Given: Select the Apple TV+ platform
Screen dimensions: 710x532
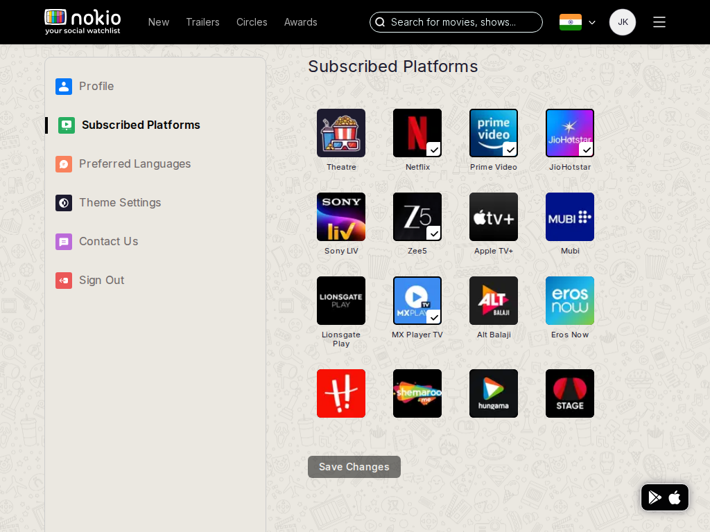Looking at the screenshot, I should (x=494, y=217).
